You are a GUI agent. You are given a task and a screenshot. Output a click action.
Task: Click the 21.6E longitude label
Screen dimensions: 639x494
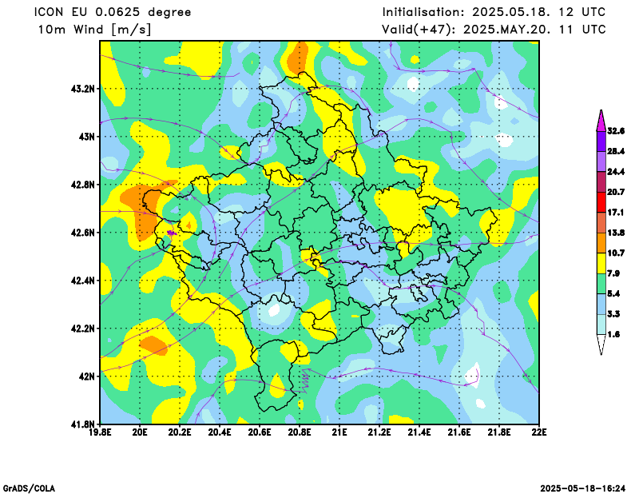(459, 432)
